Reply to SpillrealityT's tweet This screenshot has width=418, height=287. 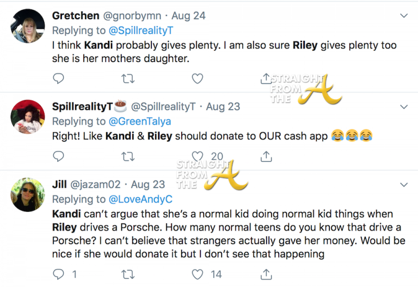[x=59, y=157]
